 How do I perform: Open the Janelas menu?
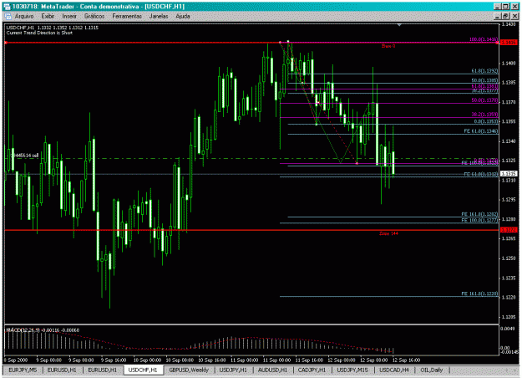(159, 16)
